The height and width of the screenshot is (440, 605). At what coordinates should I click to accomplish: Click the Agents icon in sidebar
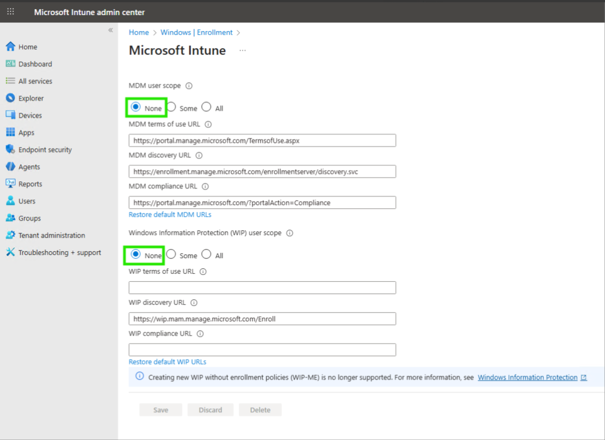point(10,167)
